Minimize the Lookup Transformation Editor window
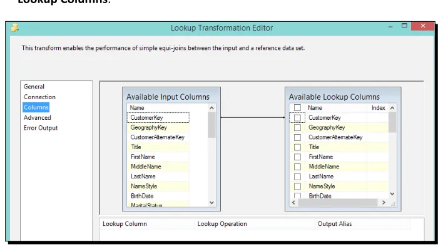The width and height of the screenshot is (443, 247). tap(390, 27)
